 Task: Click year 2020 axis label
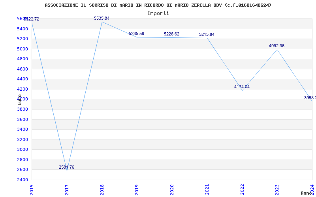click(x=172, y=189)
